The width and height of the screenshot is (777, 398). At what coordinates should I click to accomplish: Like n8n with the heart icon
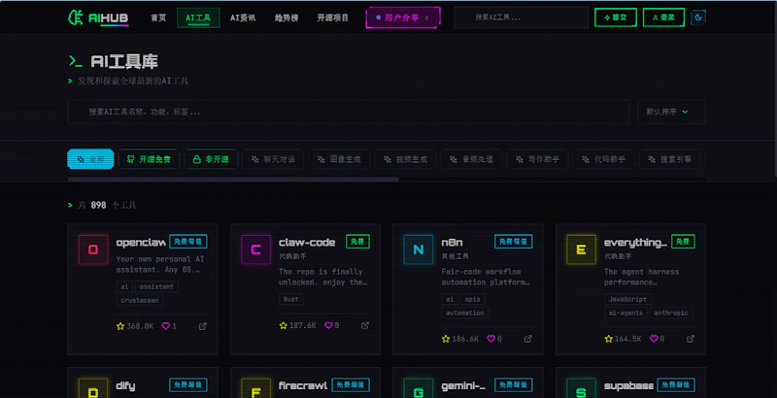coord(491,339)
